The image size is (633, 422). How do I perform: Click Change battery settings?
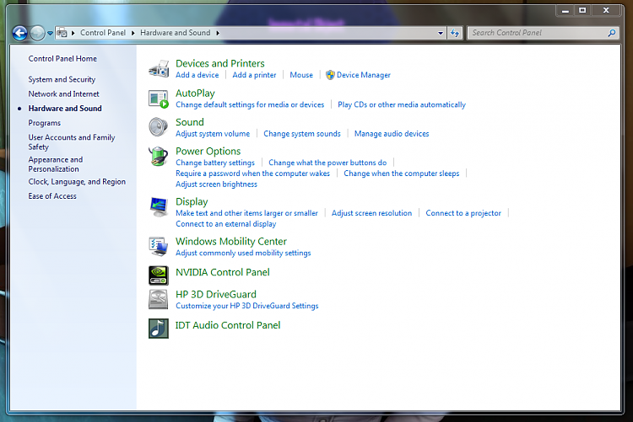click(215, 163)
